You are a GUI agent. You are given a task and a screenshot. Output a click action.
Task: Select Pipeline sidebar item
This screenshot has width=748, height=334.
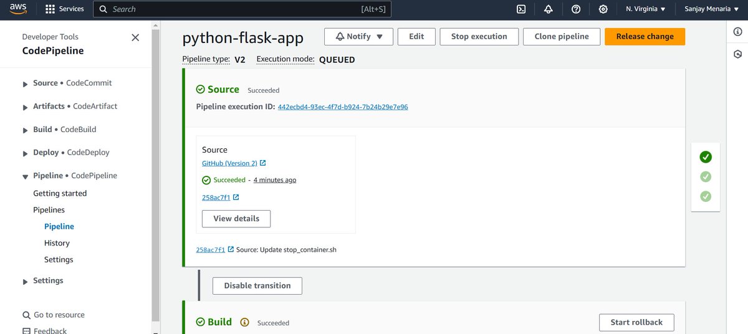pyautogui.click(x=59, y=227)
